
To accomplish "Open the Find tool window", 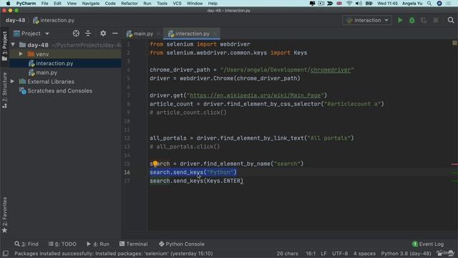I will coord(26,244).
